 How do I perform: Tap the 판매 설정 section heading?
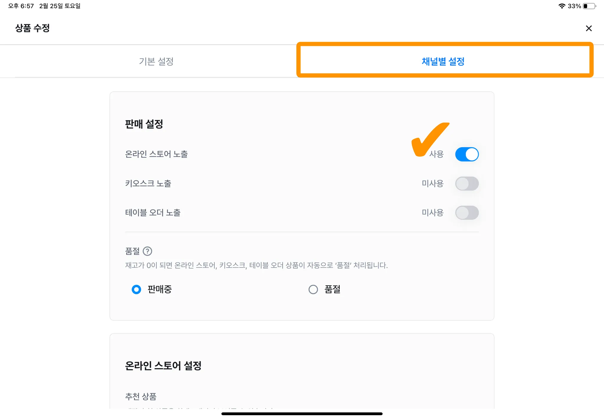(x=144, y=124)
